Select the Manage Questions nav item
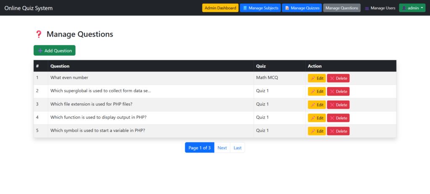 pos(342,8)
